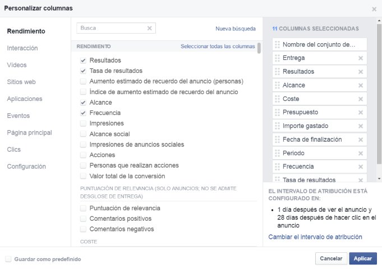The width and height of the screenshot is (382, 269).
Task: Click the selected columns scroll down arrow
Action: click(379, 179)
